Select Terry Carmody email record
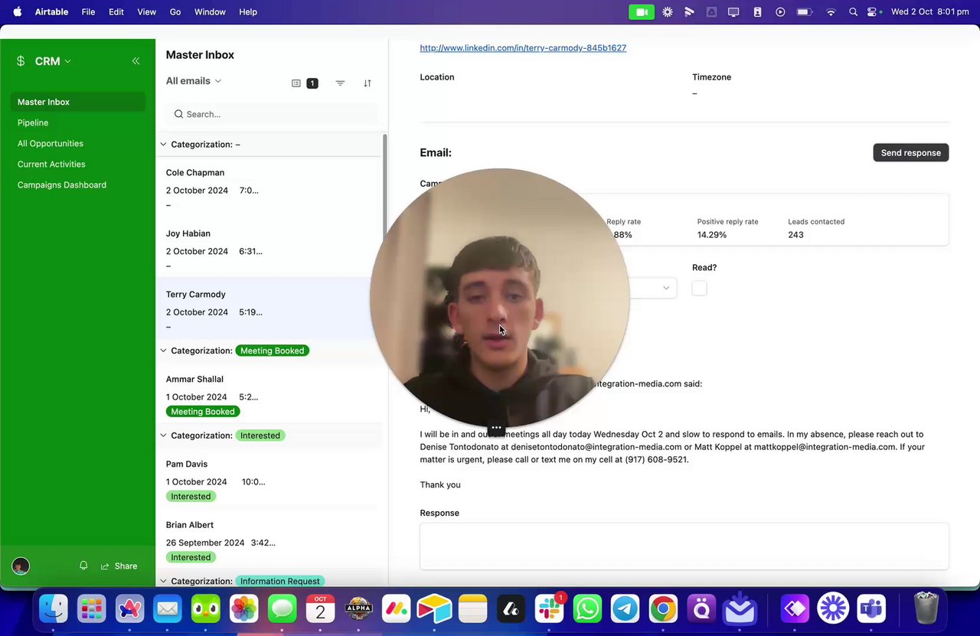Viewport: 980px width, 636px height. pyautogui.click(x=268, y=309)
